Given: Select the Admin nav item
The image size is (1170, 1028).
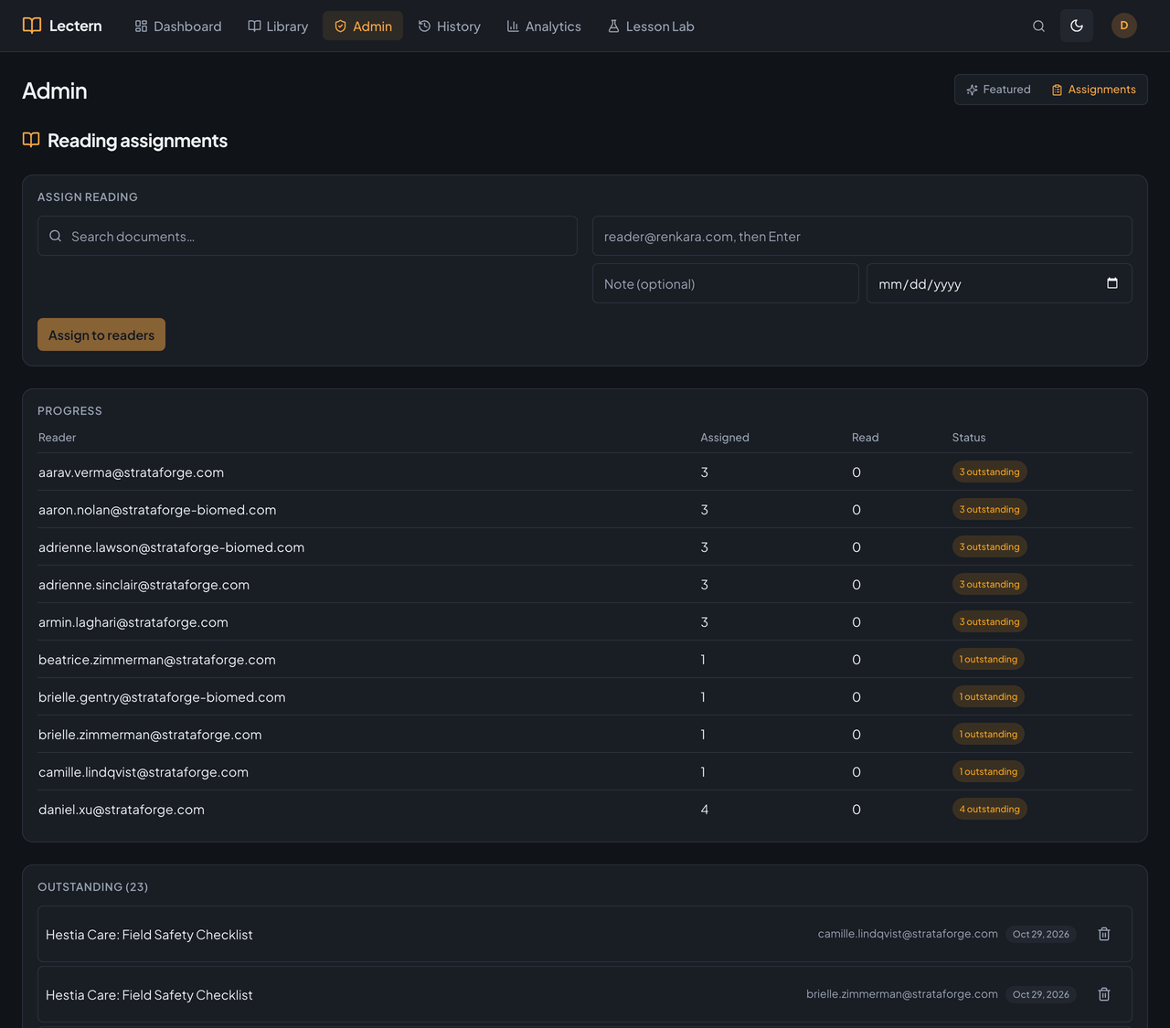Looking at the screenshot, I should click(x=363, y=26).
